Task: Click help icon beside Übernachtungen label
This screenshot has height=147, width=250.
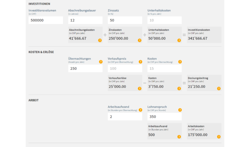Action: (100, 62)
